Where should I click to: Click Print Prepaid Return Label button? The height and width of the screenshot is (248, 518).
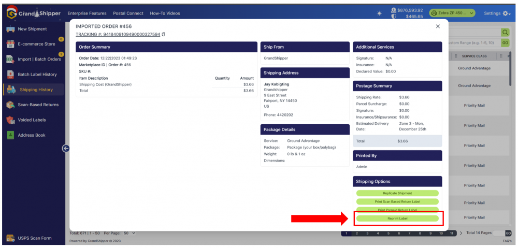(397, 209)
